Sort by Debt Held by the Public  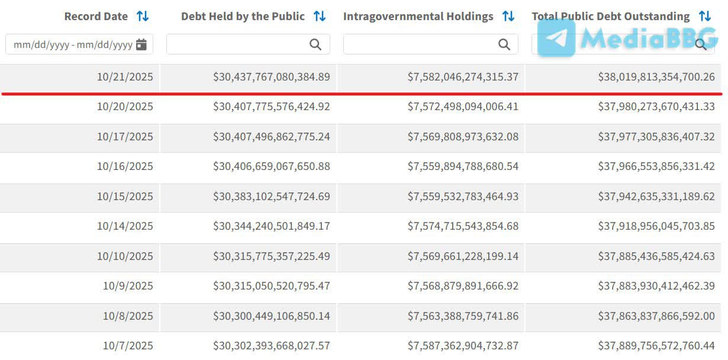click(320, 17)
